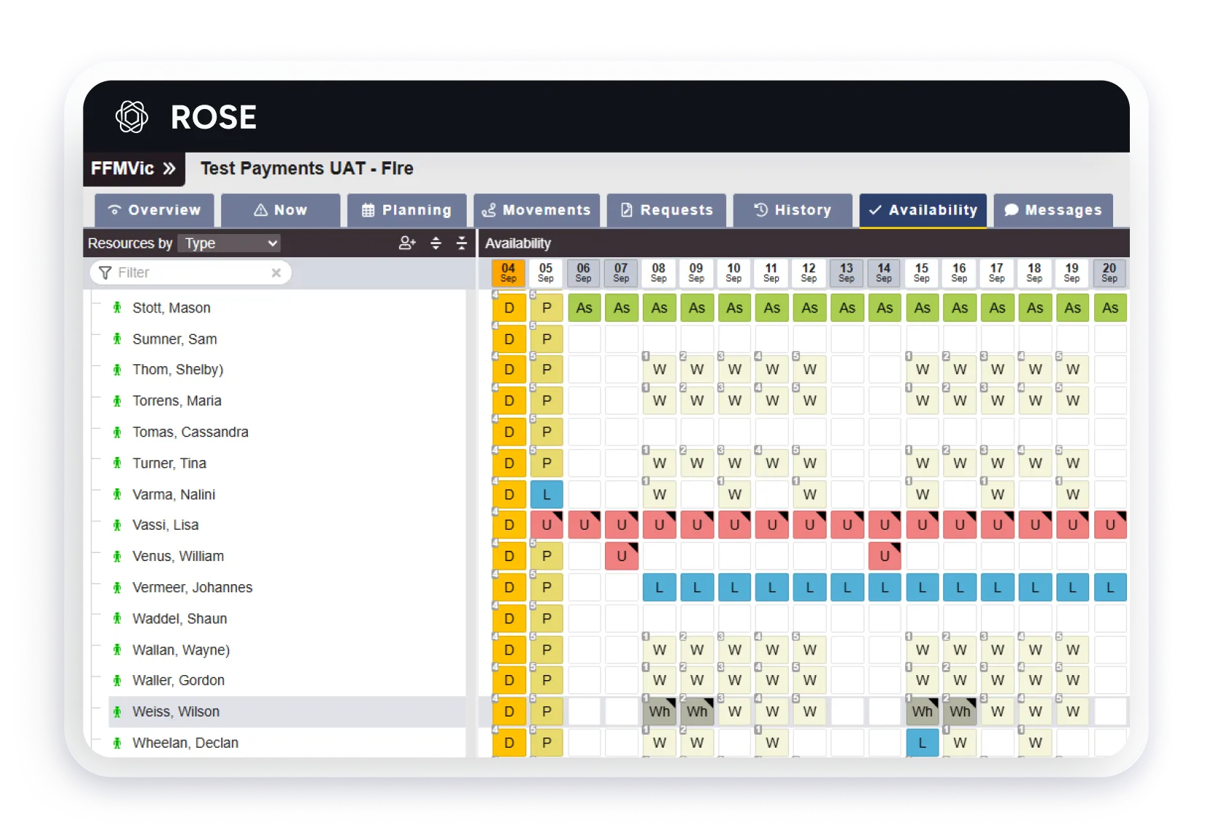Expand FFMVic using the double chevron

pyautogui.click(x=169, y=169)
